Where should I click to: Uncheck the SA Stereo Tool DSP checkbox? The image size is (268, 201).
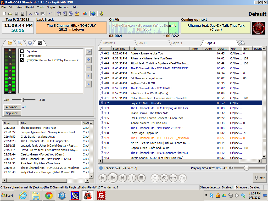click(x=22, y=60)
